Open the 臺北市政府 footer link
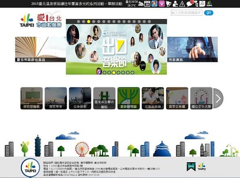This screenshot has width=240, height=178. pyautogui.click(x=100, y=163)
